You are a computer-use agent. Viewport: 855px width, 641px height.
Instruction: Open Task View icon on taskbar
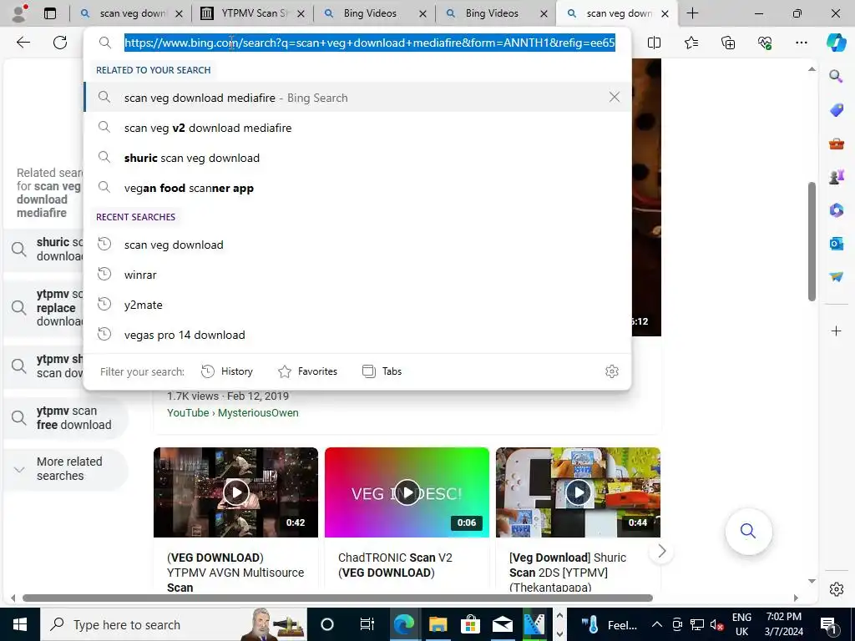pos(367,624)
